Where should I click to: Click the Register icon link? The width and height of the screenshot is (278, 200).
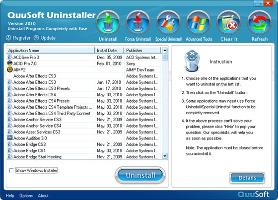pyautogui.click(x=8, y=38)
